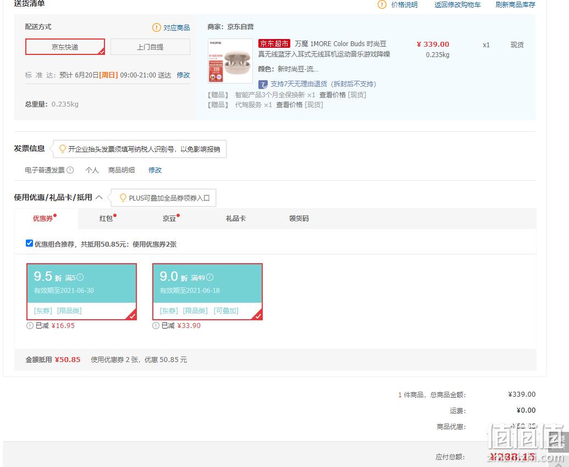569x467 pixels.
Task: Click the 运费 ¥0.00 value
Action: (526, 410)
